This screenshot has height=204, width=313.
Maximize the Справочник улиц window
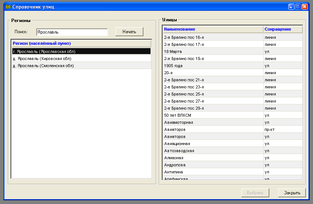298,7
